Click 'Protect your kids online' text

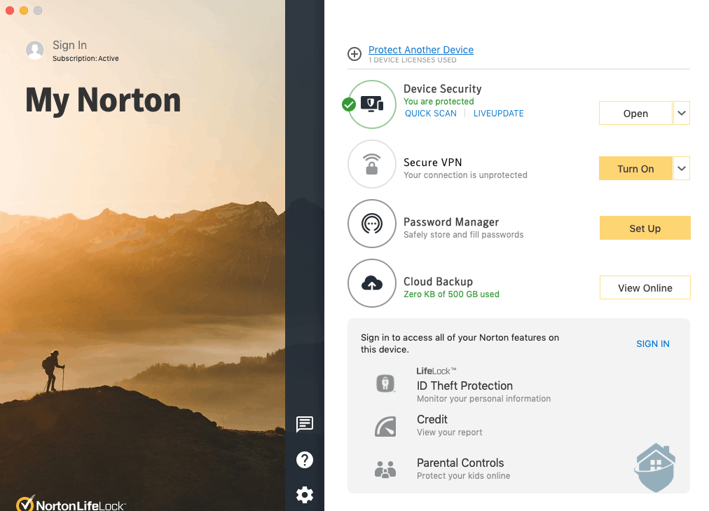[463, 476]
